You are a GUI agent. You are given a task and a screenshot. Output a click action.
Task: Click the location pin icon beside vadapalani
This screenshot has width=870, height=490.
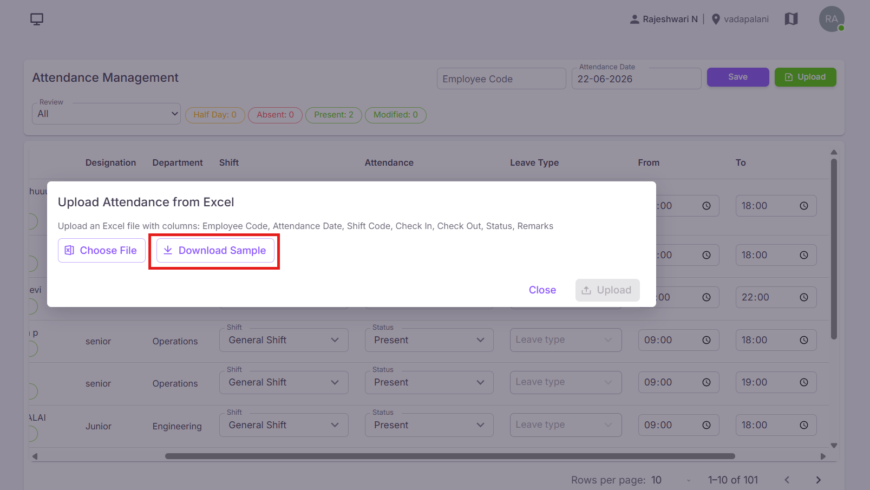click(x=716, y=19)
